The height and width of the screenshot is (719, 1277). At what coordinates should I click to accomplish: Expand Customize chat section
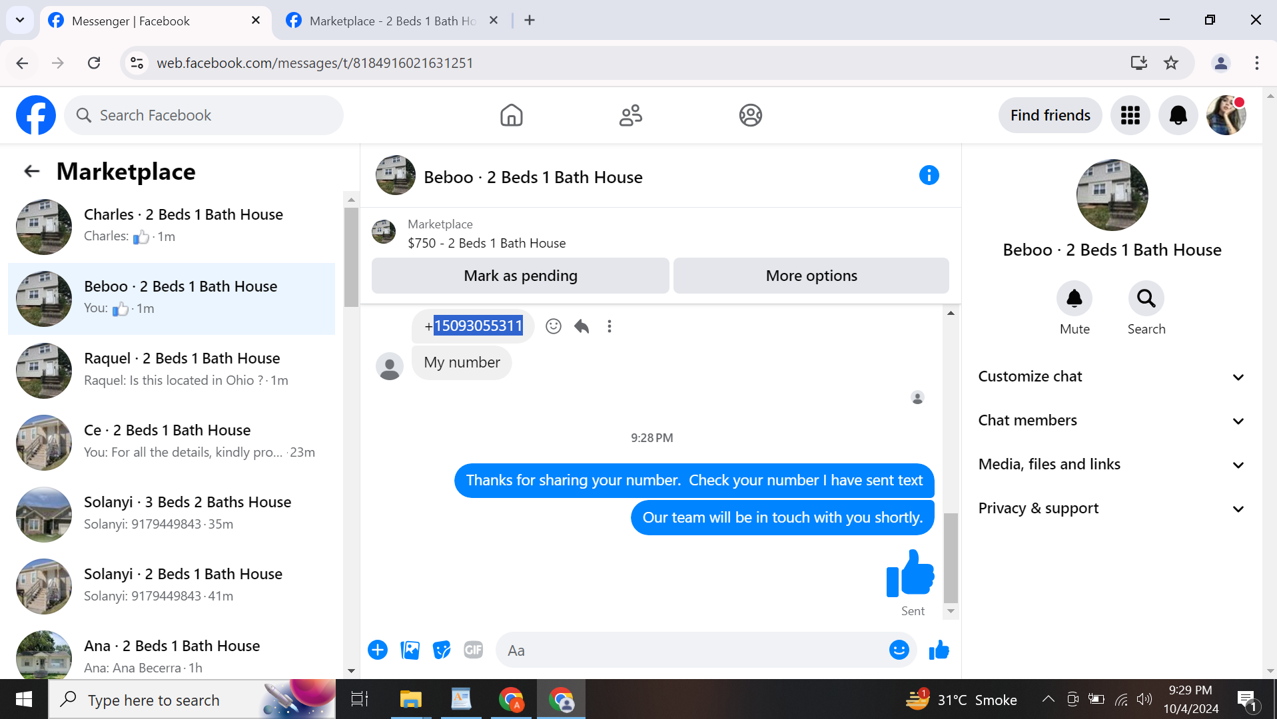[1111, 377]
